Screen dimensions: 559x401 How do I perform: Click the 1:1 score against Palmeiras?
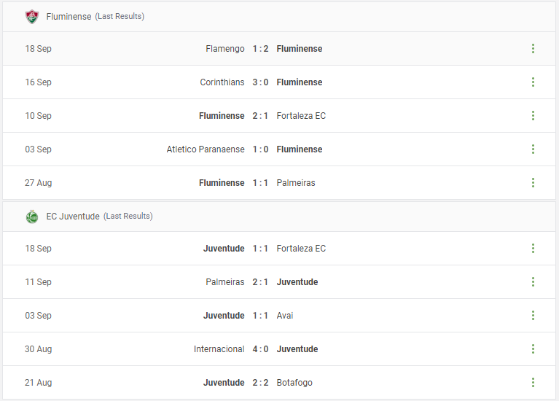coord(260,183)
